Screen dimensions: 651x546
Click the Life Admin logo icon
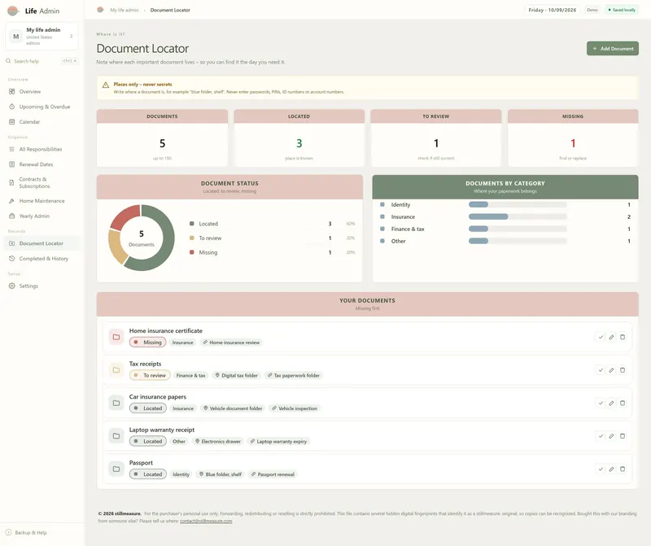point(13,11)
